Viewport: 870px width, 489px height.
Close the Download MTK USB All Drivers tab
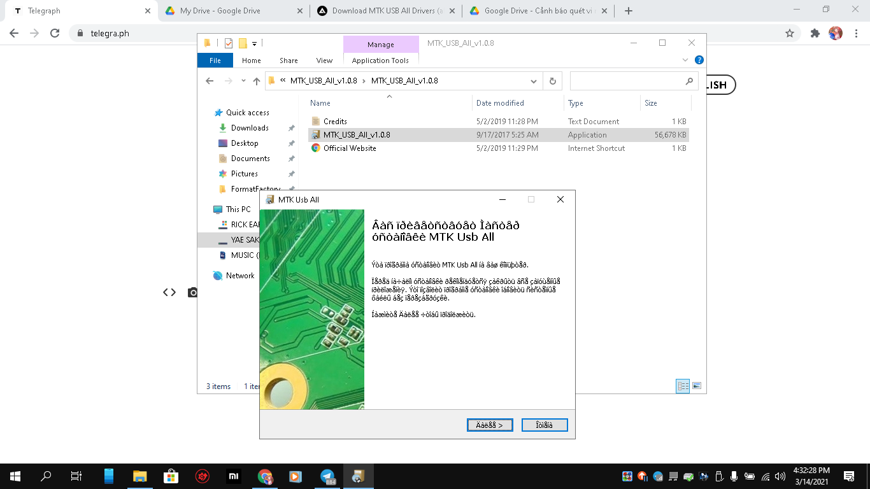click(x=452, y=11)
